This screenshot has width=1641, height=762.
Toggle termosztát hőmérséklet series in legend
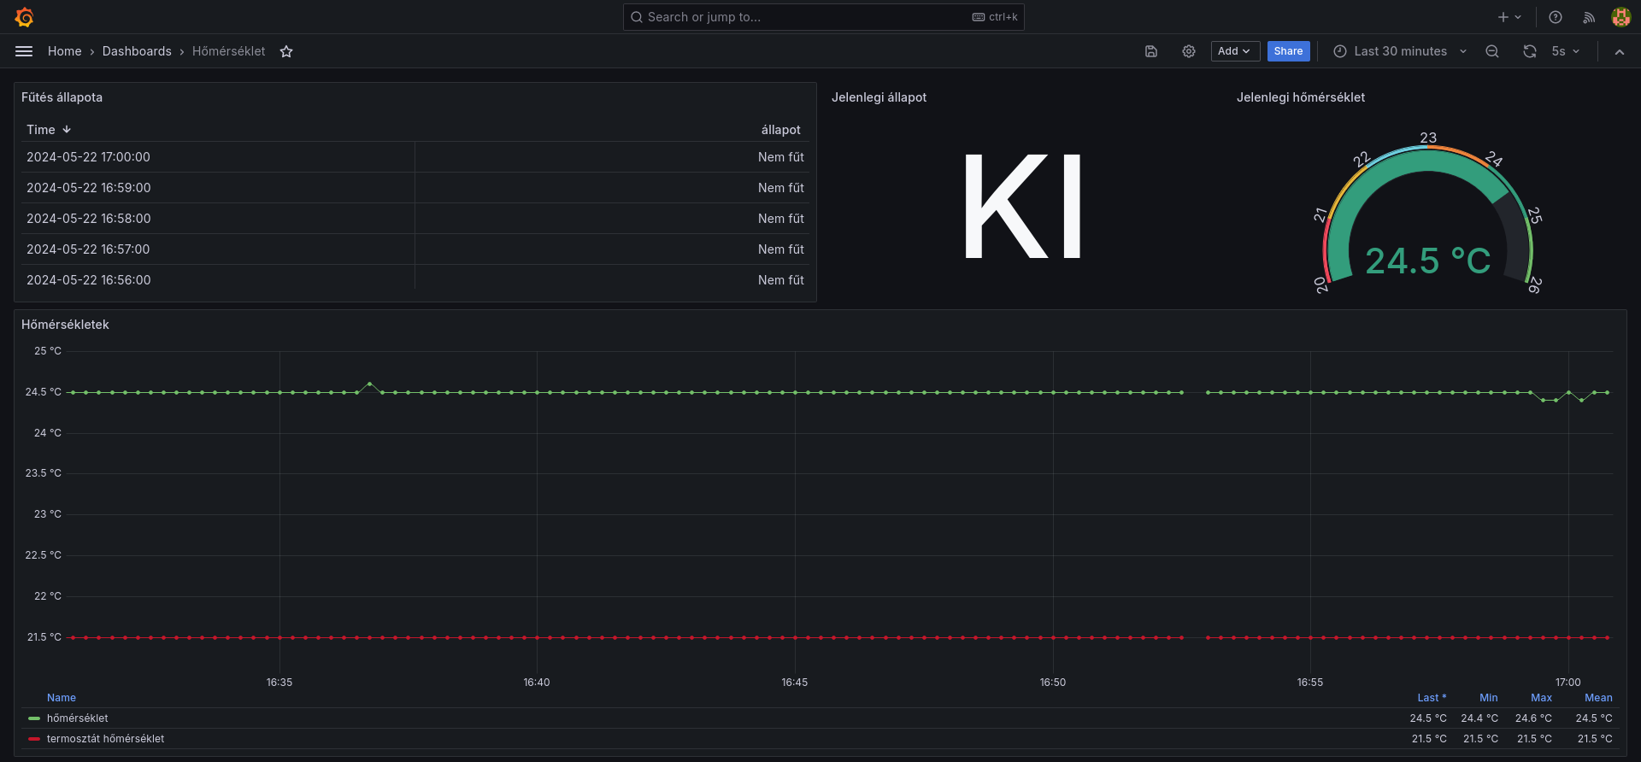pyautogui.click(x=105, y=739)
